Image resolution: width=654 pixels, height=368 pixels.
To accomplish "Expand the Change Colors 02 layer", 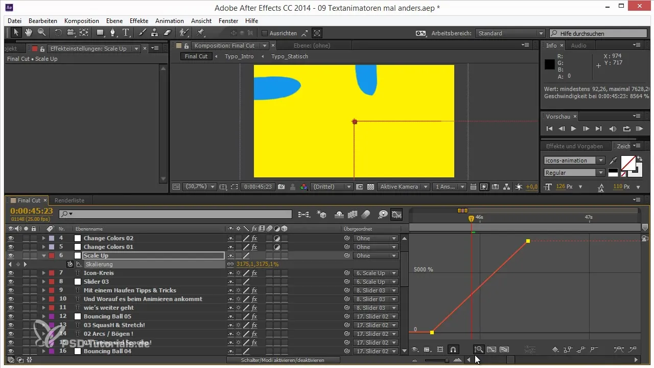I will pos(43,238).
